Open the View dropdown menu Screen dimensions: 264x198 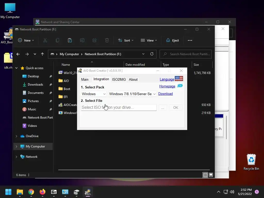click(149, 40)
